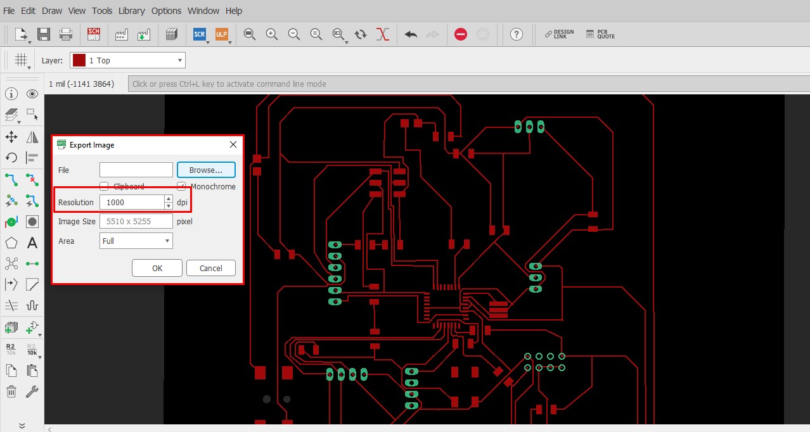The width and height of the screenshot is (810, 432).
Task: Click the Print icon
Action: tap(66, 34)
